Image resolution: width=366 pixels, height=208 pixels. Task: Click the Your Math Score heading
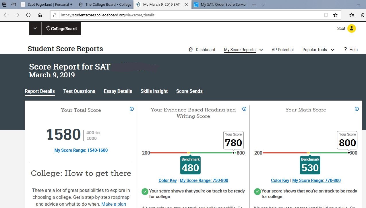coord(306,110)
